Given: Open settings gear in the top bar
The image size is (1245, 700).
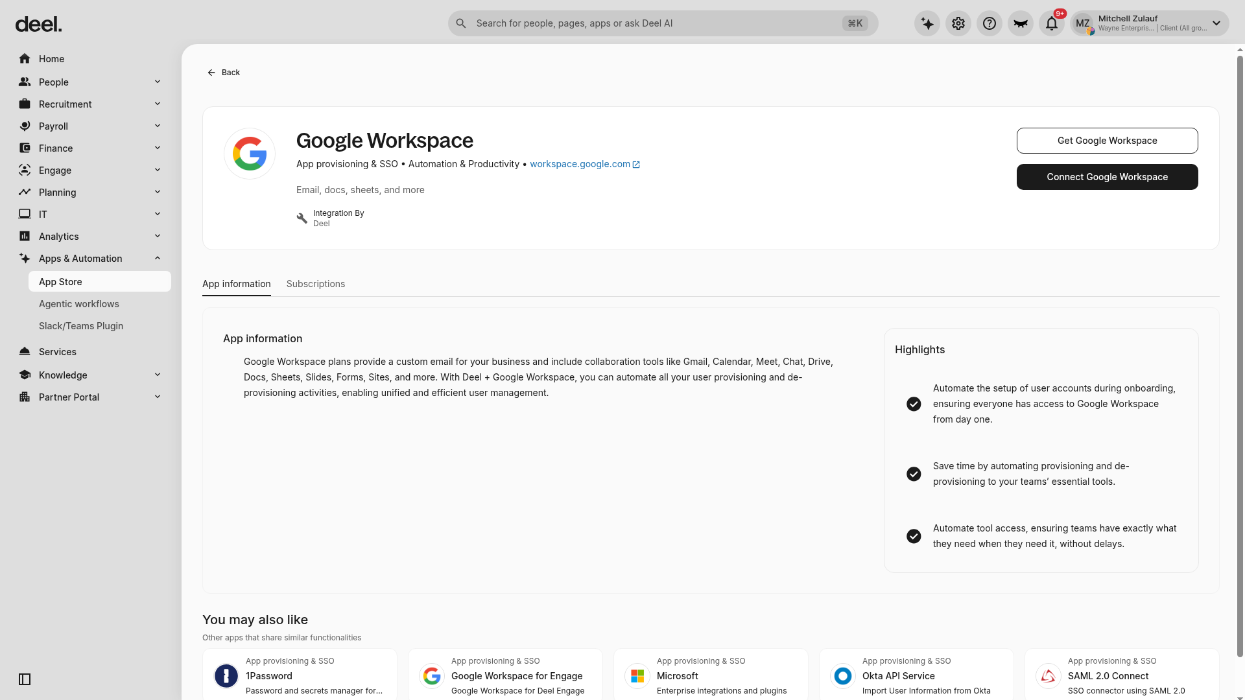Looking at the screenshot, I should click(x=958, y=24).
